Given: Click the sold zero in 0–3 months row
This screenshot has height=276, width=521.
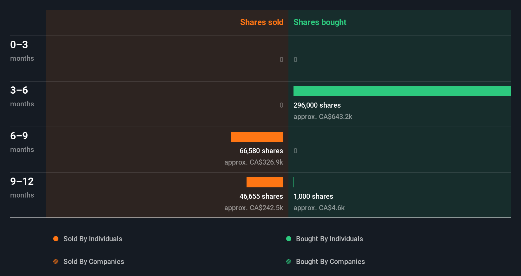Looking at the screenshot, I should (x=281, y=60).
